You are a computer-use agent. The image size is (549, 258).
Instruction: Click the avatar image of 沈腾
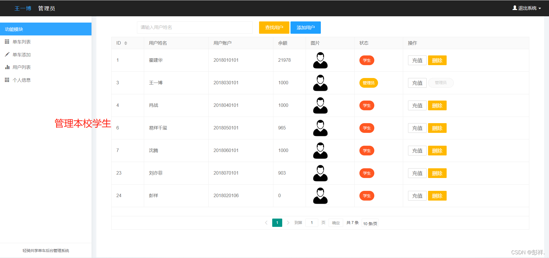[x=320, y=151]
